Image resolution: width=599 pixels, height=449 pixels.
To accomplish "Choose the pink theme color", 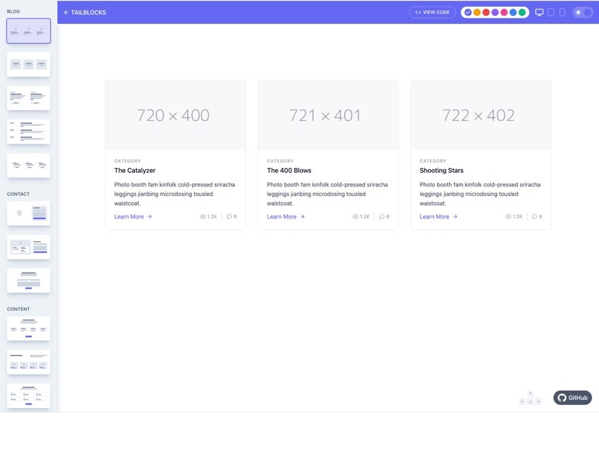I will pyautogui.click(x=504, y=13).
